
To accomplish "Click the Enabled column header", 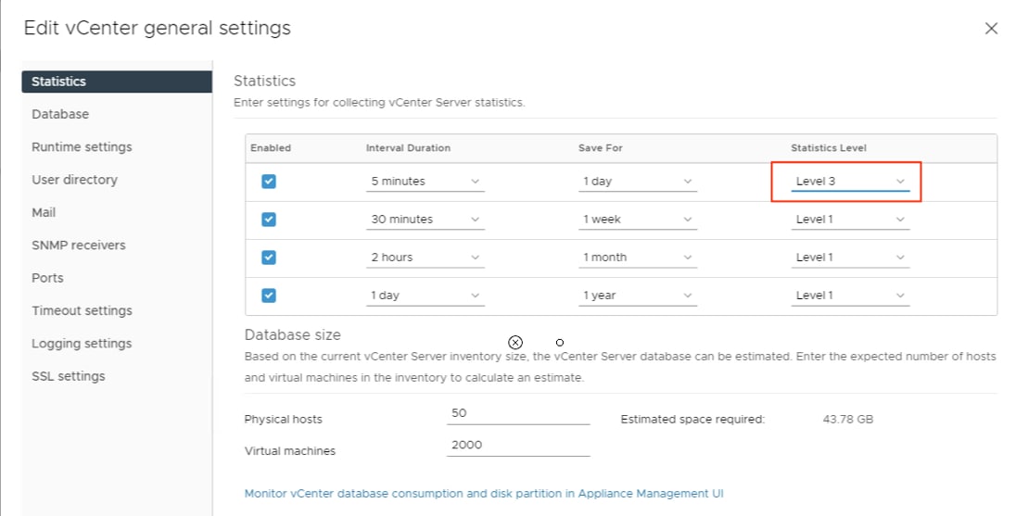I will click(270, 147).
